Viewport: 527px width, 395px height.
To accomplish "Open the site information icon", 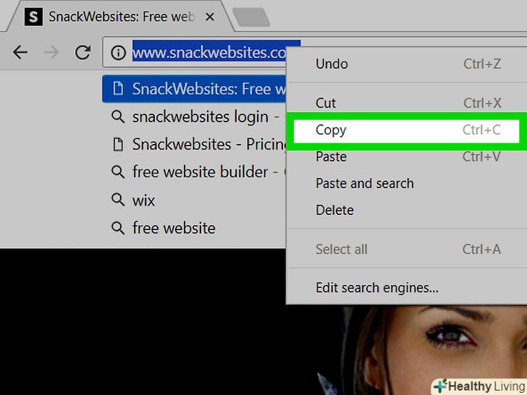I will tap(118, 53).
